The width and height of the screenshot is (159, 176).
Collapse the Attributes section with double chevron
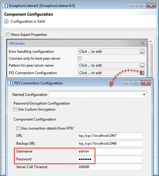142,43
